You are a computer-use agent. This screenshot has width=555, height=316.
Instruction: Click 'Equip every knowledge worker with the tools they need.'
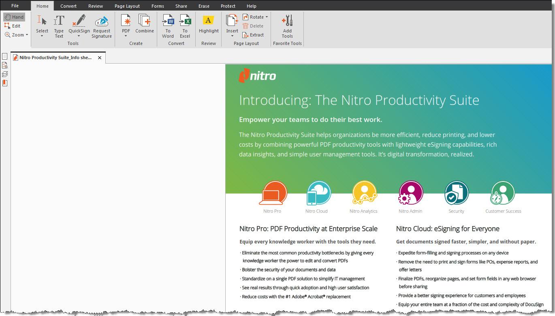point(307,242)
